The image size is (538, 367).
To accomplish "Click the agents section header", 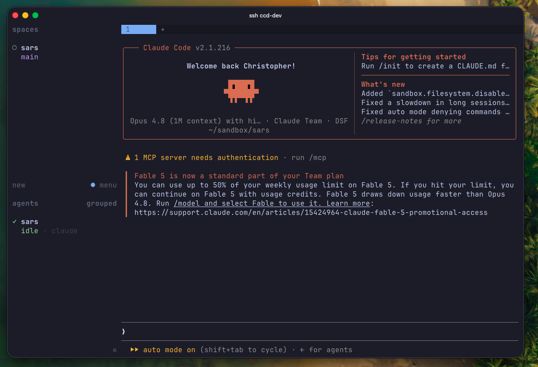I will (x=25, y=204).
